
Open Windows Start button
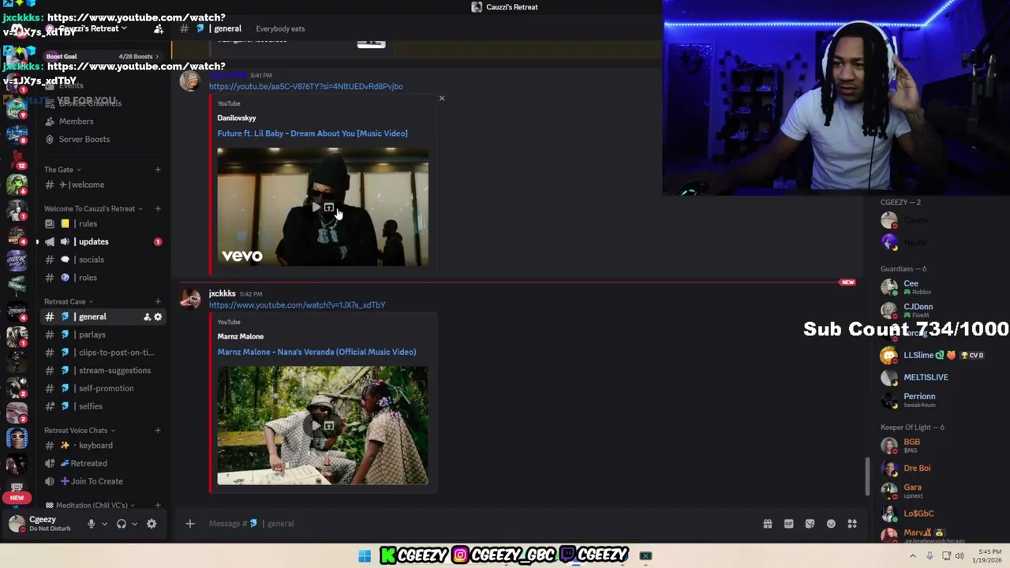(x=365, y=556)
